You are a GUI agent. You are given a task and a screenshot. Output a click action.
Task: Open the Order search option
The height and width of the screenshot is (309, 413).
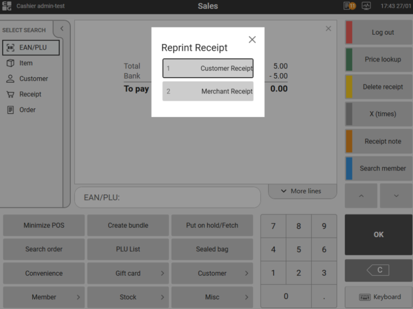[x=27, y=110]
